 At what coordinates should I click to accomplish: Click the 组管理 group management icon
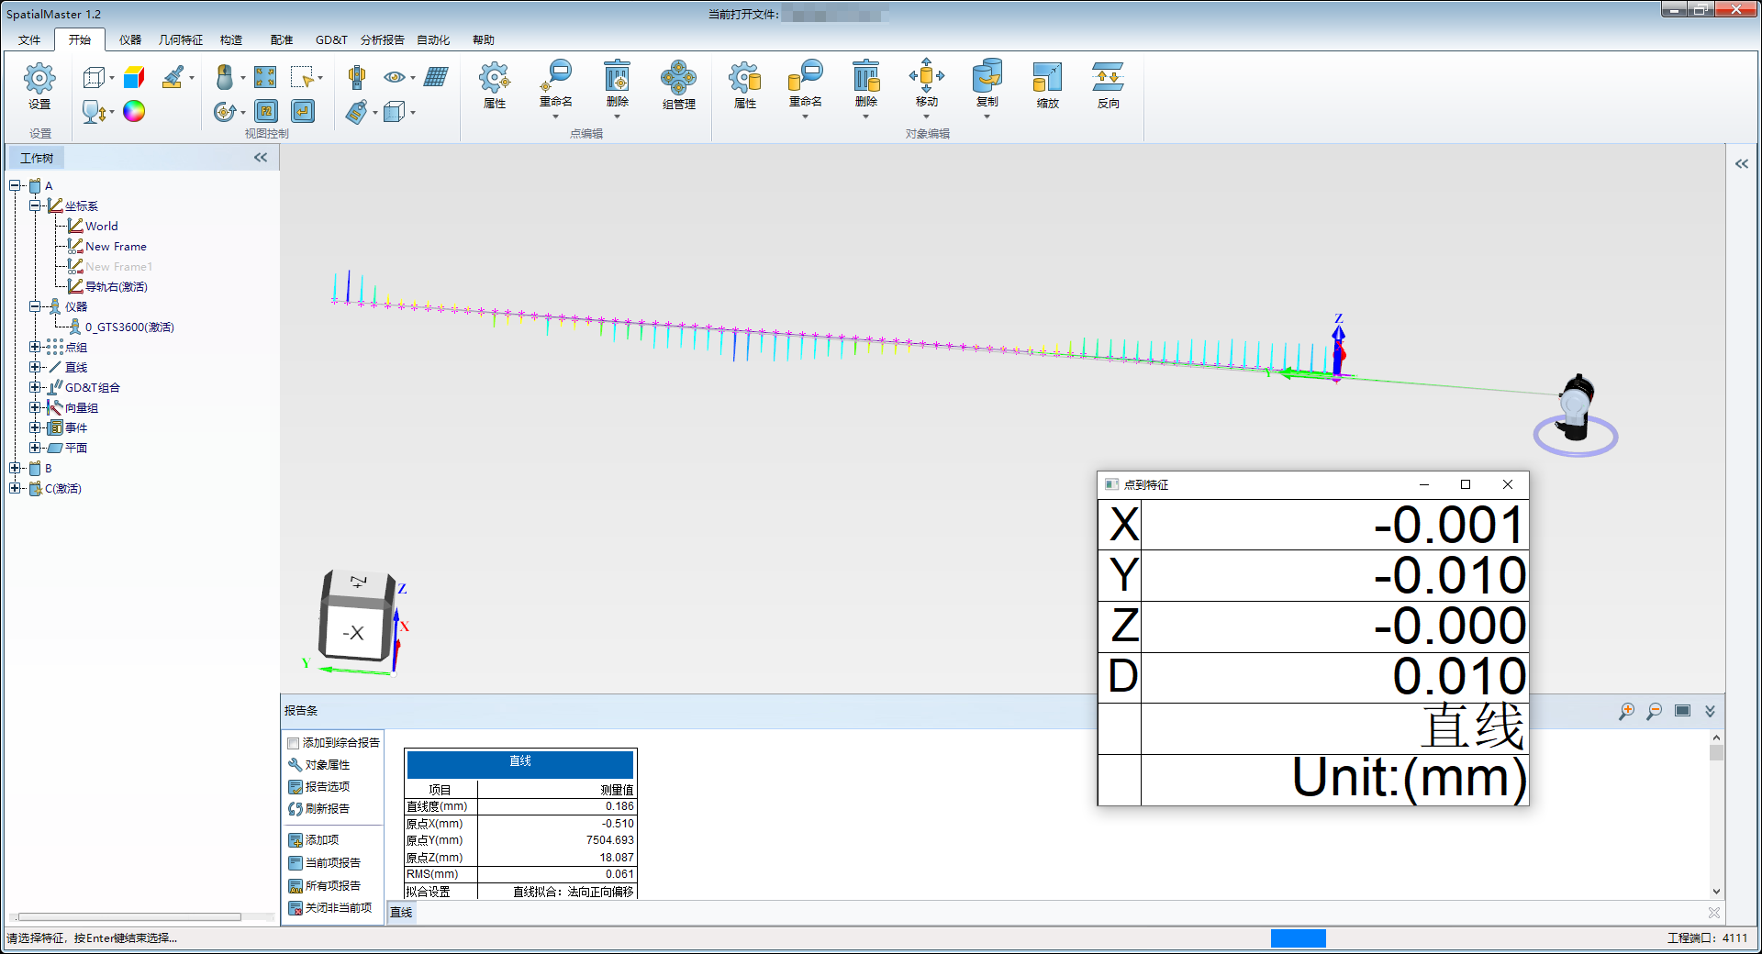(678, 79)
